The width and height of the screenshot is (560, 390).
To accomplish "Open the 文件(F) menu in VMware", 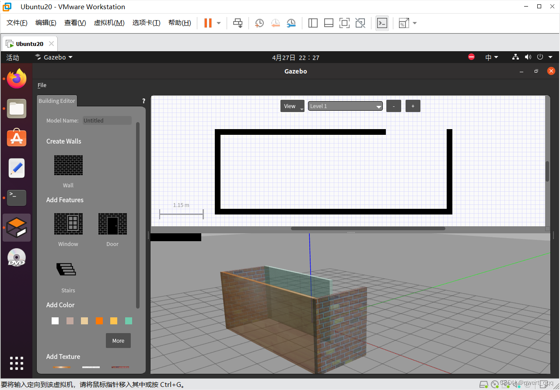I will tap(17, 23).
